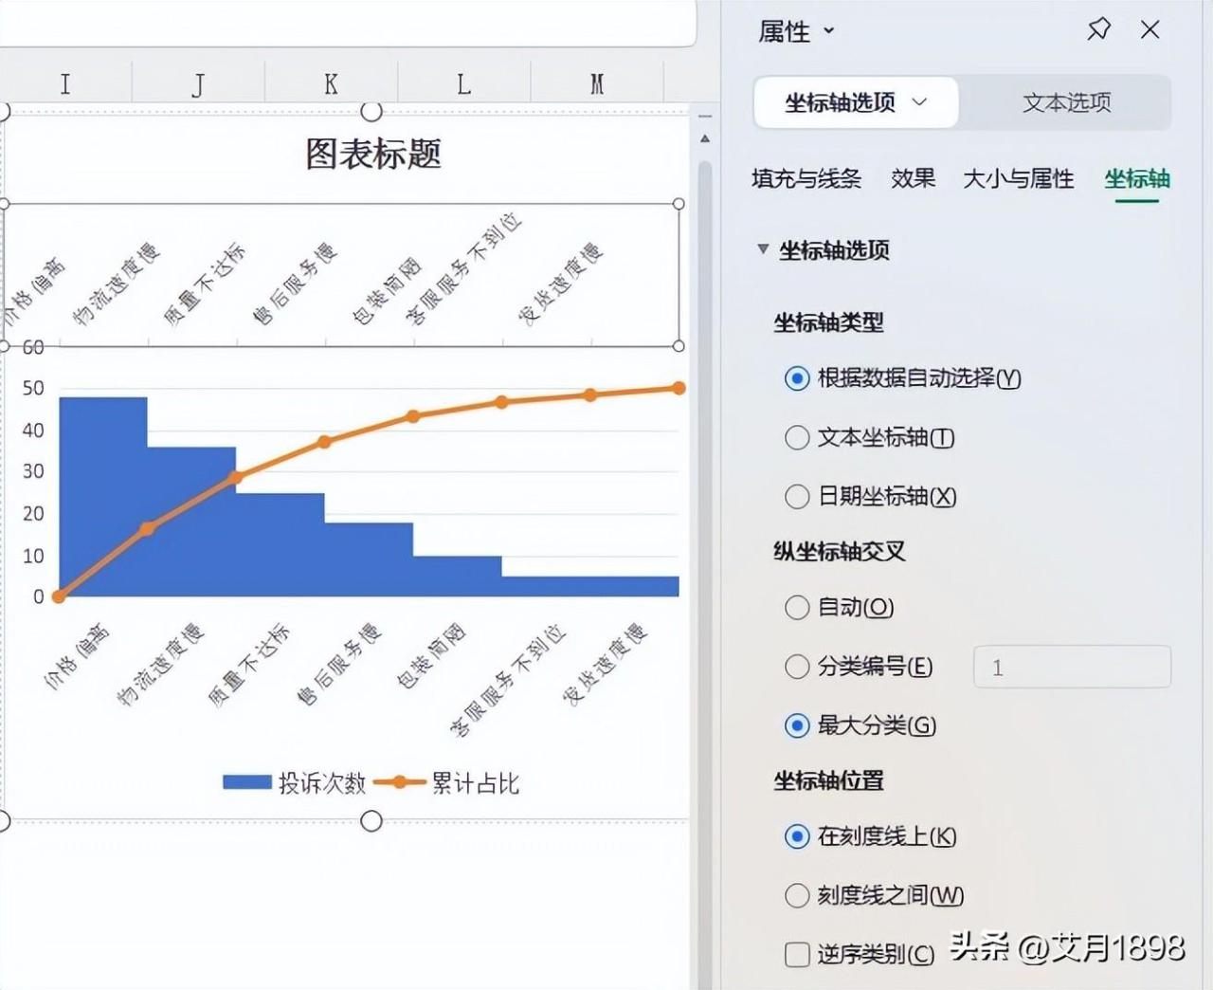
Task: Choose 分类编号 crossing option
Action: point(797,667)
